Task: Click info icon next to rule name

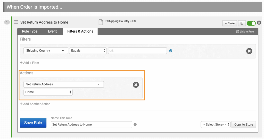Action: [135, 125]
